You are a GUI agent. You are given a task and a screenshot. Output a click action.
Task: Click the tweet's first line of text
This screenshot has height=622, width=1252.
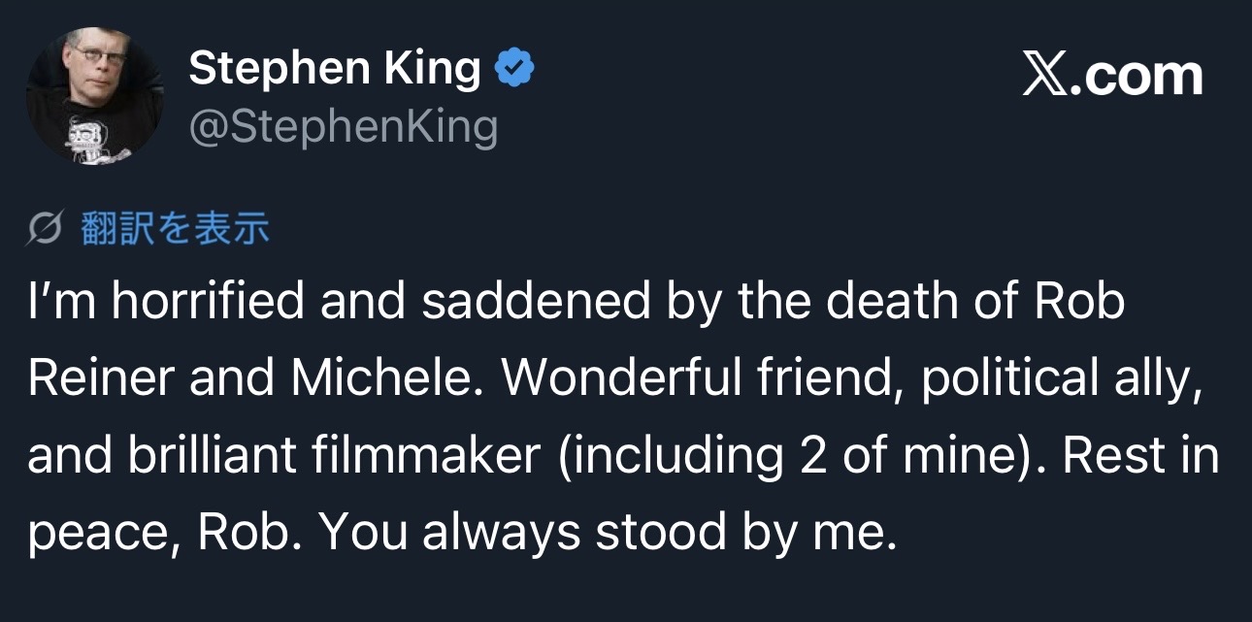pos(577,303)
